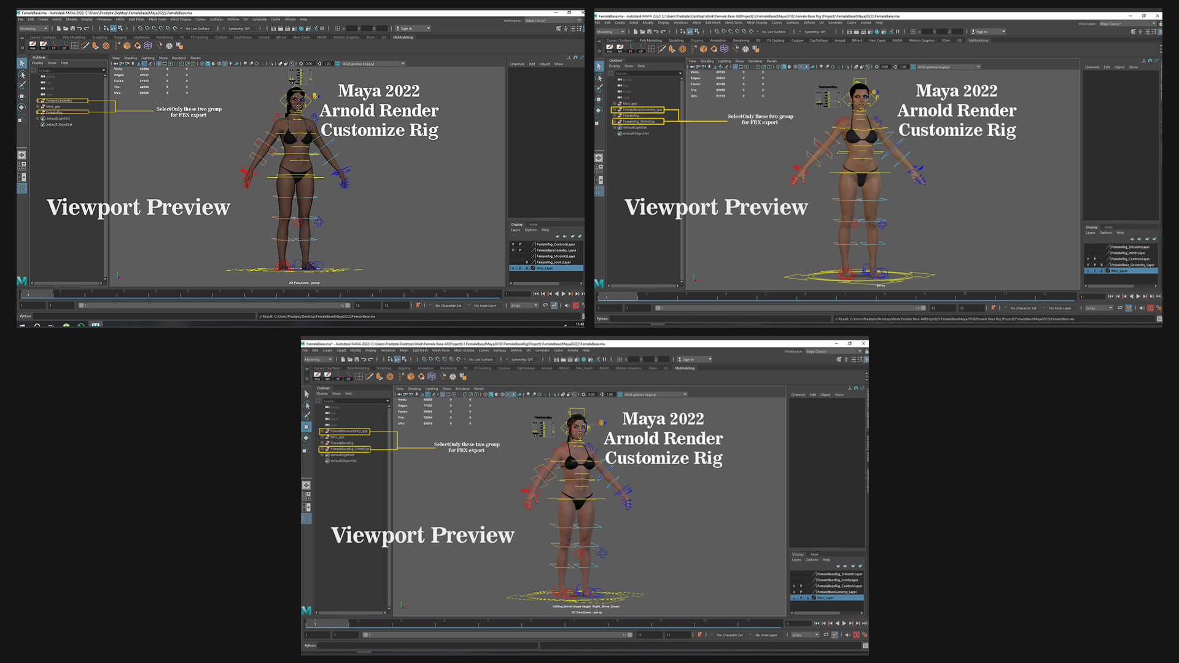Click the orange polygon cube shelf icon in top-left window
The height and width of the screenshot is (663, 1179).
(127, 45)
